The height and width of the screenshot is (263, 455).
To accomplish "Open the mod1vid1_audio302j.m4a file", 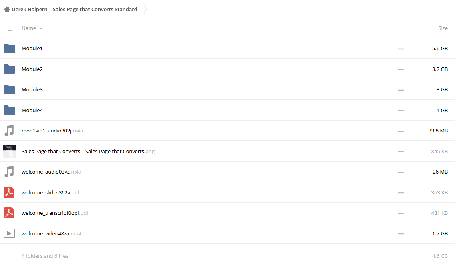I will [x=52, y=131].
